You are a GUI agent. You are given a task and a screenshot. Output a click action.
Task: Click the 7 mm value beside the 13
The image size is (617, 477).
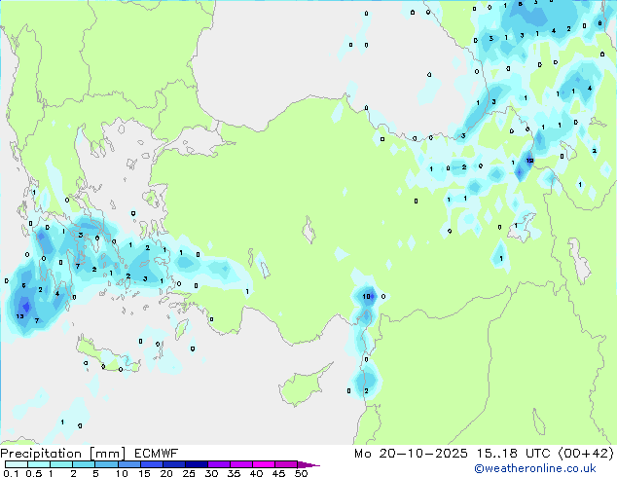[x=37, y=320]
